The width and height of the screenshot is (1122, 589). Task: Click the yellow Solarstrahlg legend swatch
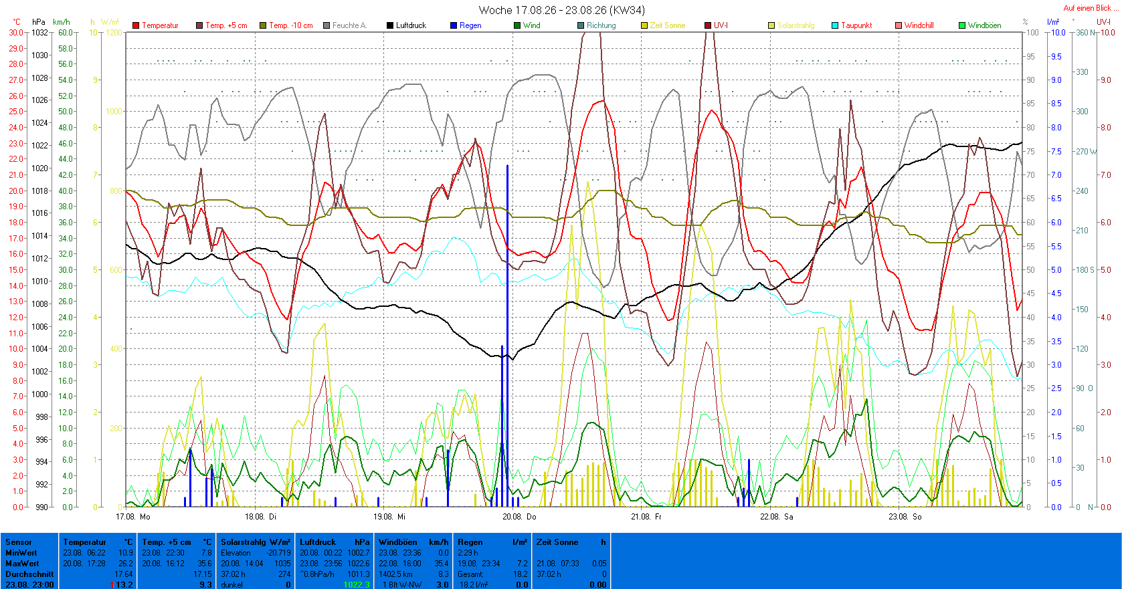pos(771,25)
